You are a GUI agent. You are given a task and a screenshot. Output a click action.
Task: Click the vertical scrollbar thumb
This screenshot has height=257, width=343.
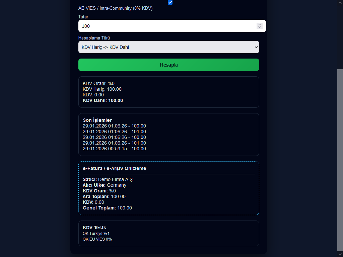[340, 160]
